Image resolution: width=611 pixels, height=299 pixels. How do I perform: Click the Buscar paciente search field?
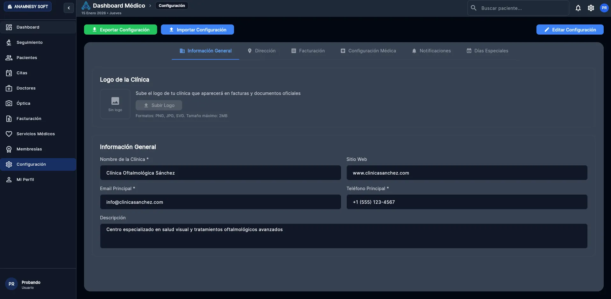518,8
